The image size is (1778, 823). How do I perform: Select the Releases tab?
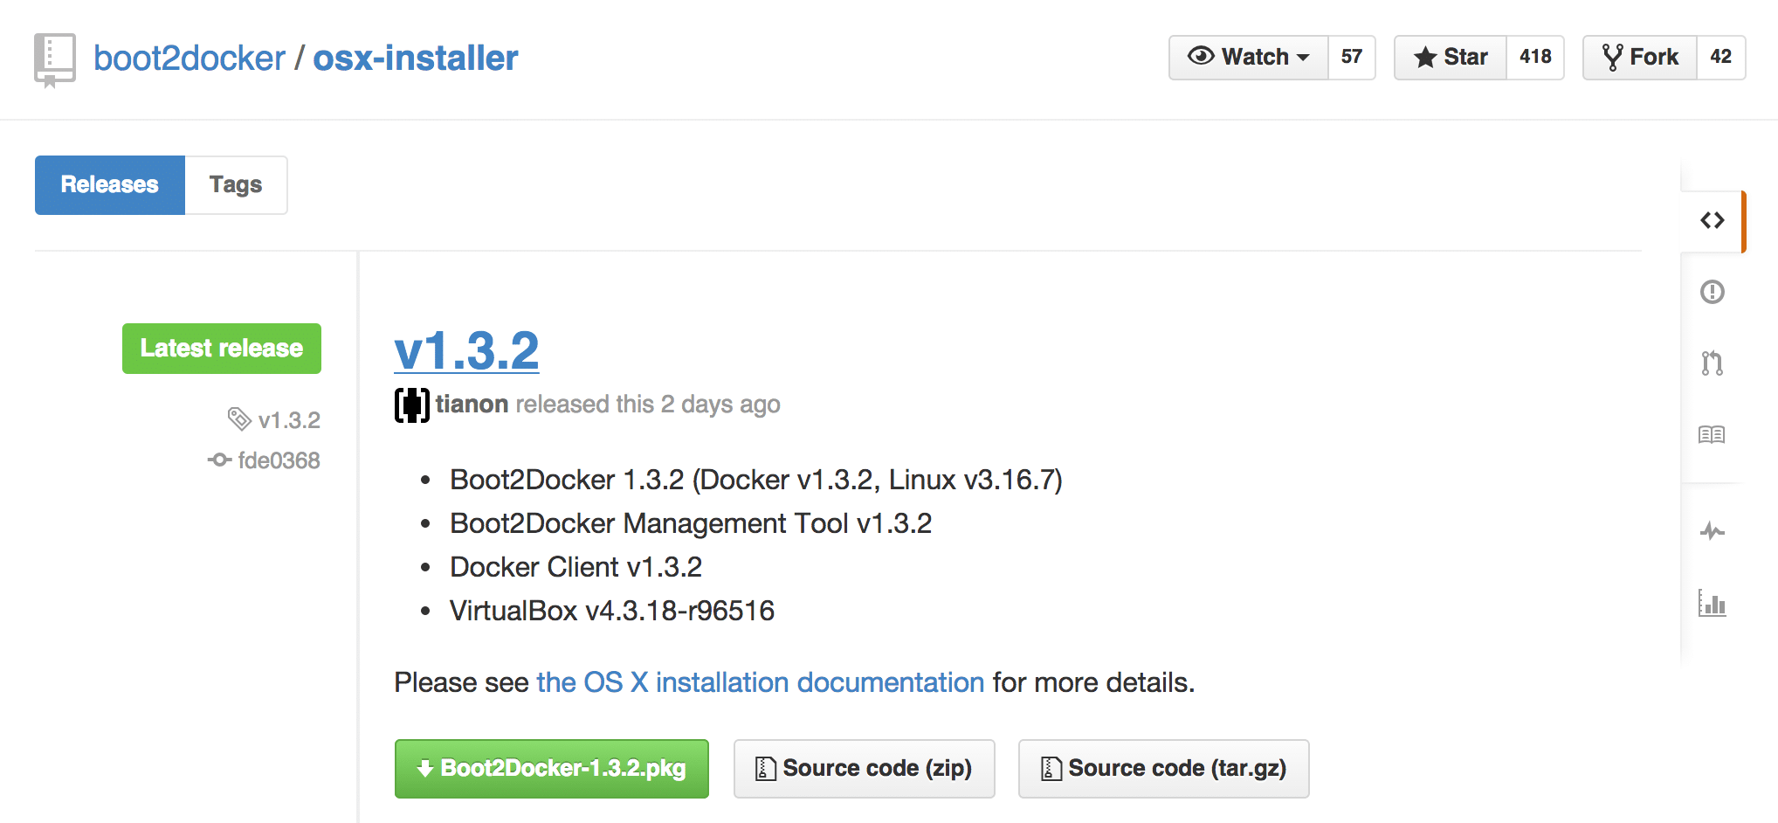click(x=110, y=185)
